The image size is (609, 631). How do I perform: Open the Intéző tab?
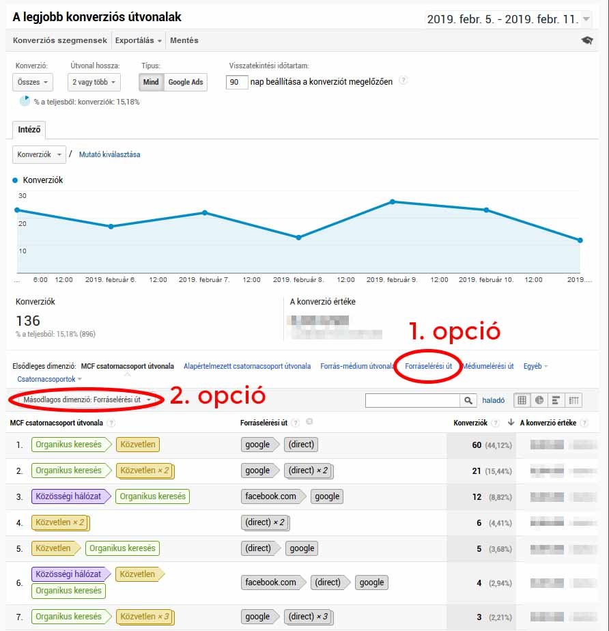click(29, 129)
